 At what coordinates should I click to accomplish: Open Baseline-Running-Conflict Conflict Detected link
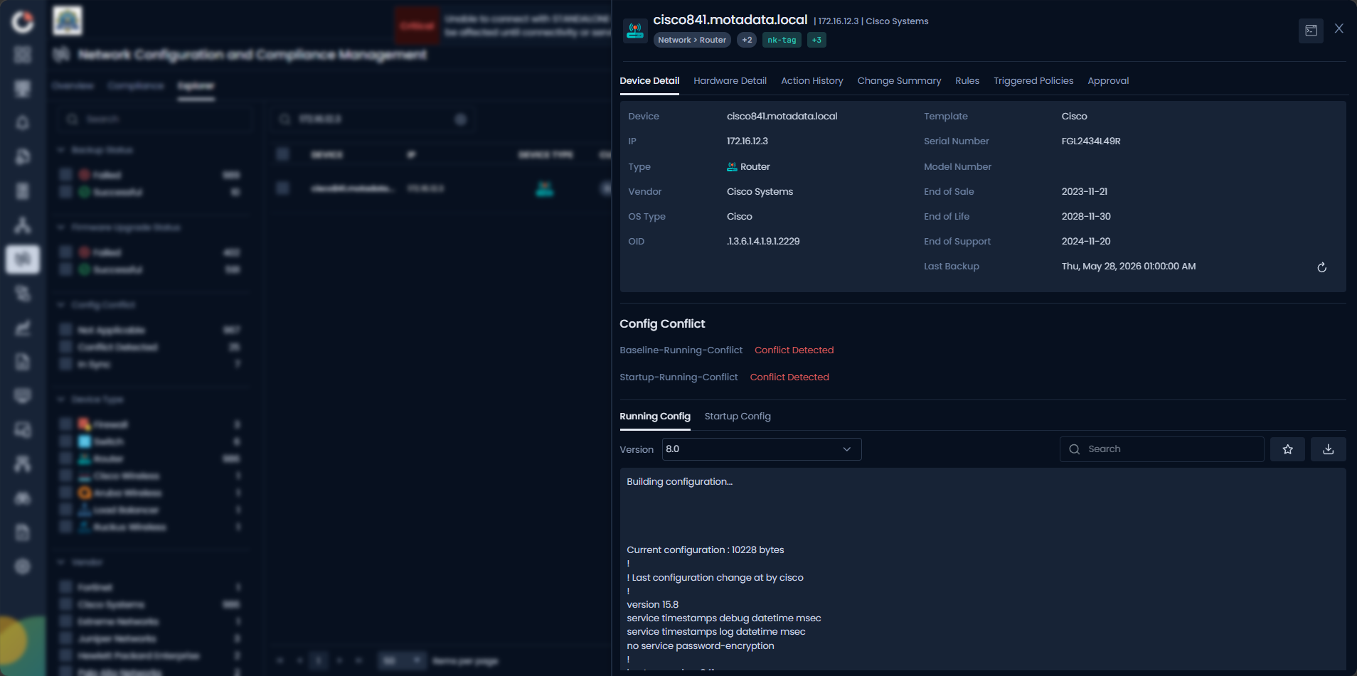pos(794,350)
